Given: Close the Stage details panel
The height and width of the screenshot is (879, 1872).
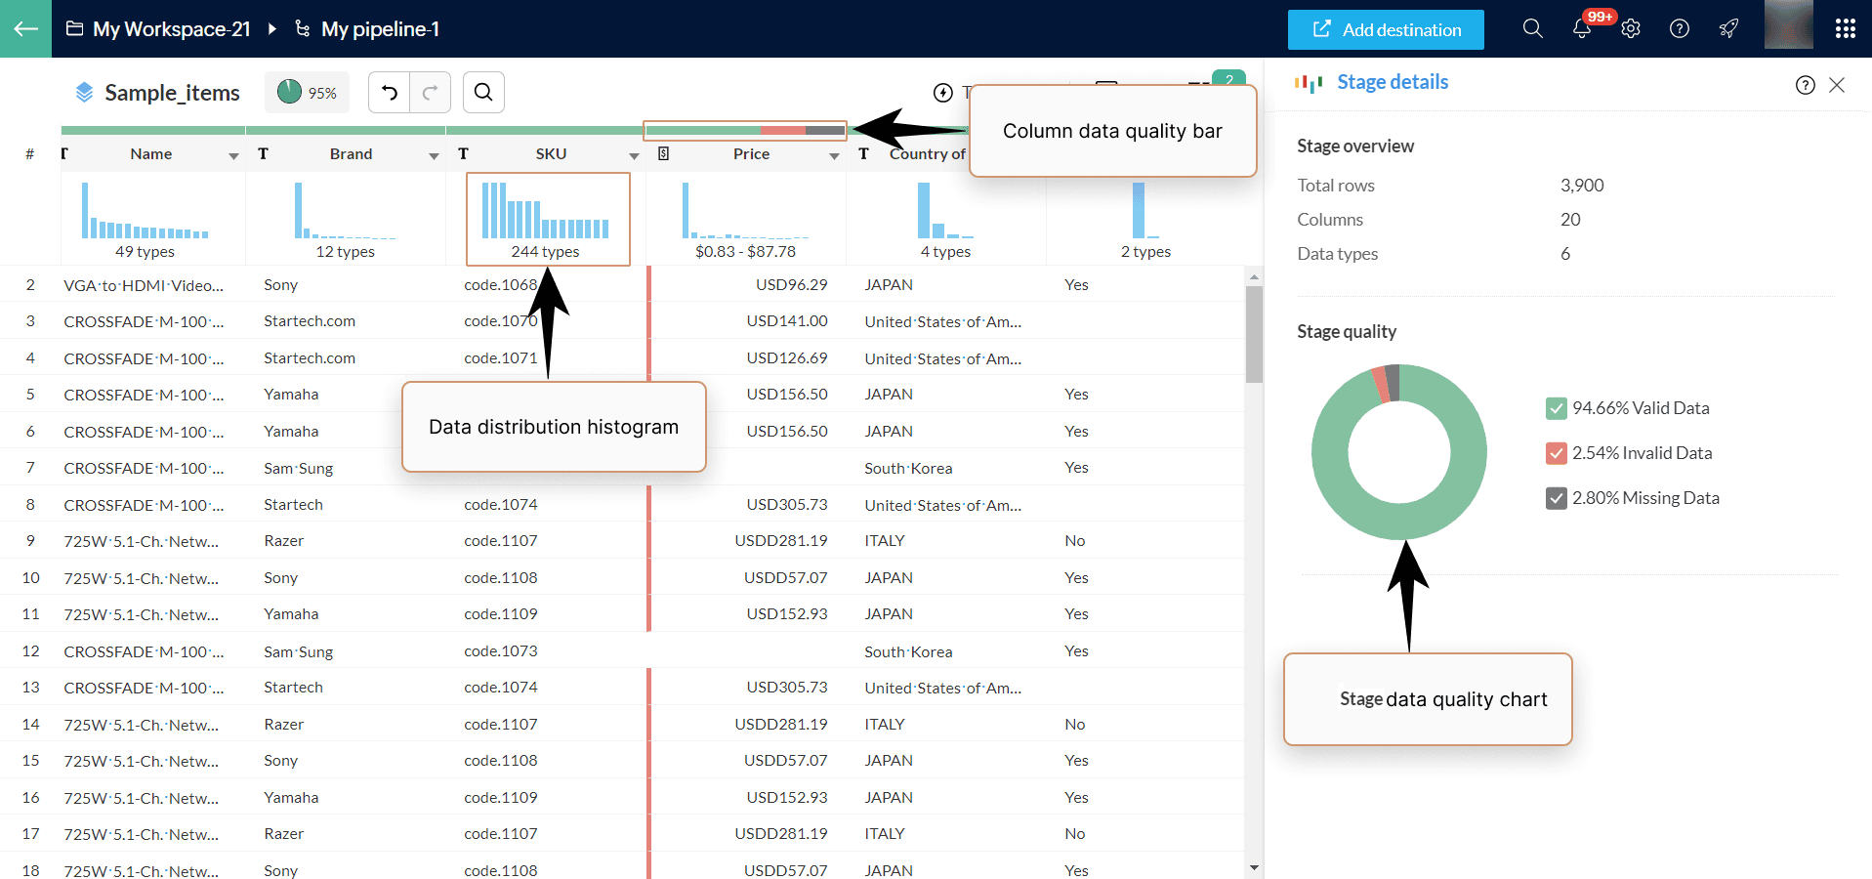Looking at the screenshot, I should (x=1837, y=85).
